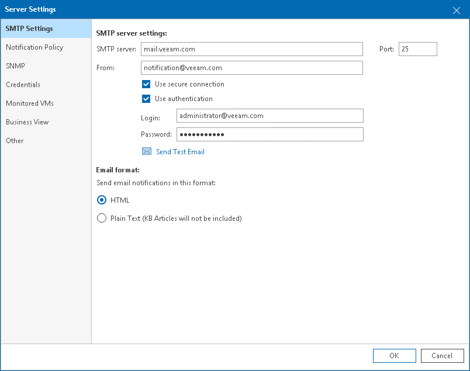Click the Send Test Email link

tap(180, 152)
